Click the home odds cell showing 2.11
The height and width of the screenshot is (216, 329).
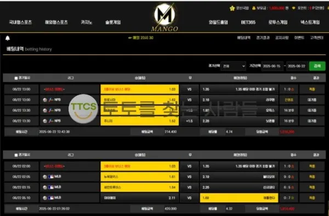pos(139,198)
